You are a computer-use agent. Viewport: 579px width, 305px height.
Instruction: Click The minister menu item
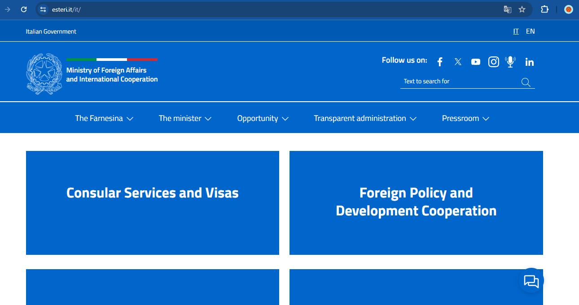coord(184,118)
